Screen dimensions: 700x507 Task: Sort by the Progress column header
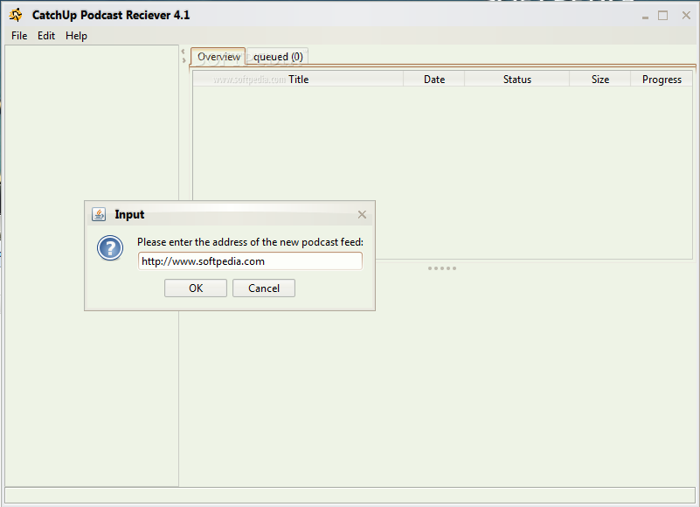(662, 80)
